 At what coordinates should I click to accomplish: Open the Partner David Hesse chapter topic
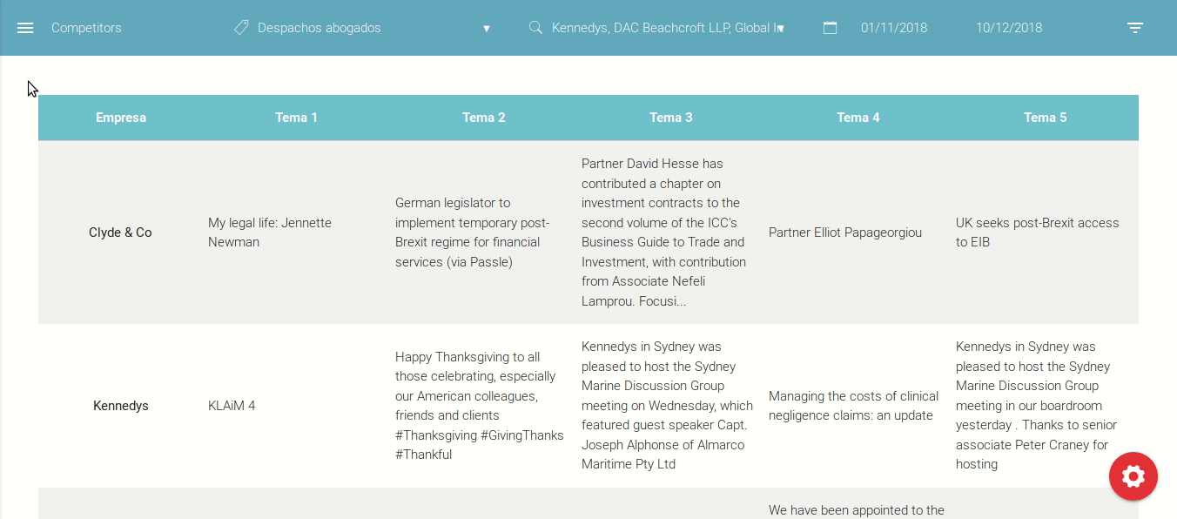663,233
